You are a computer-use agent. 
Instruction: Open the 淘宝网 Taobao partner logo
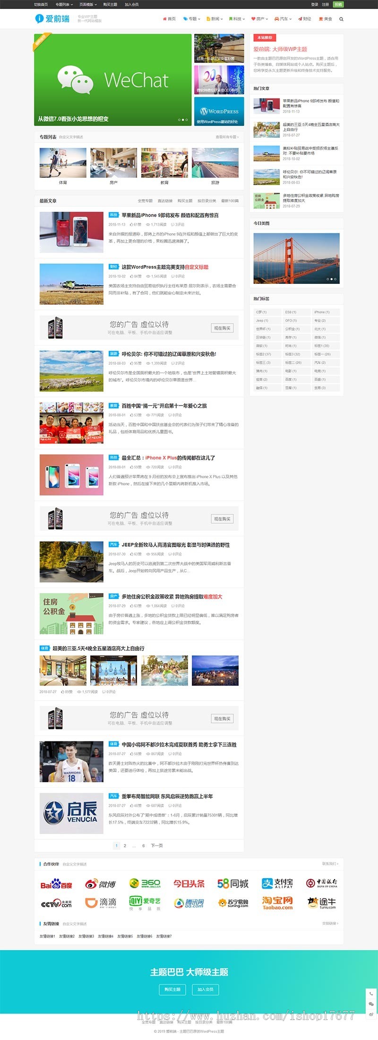tap(277, 903)
